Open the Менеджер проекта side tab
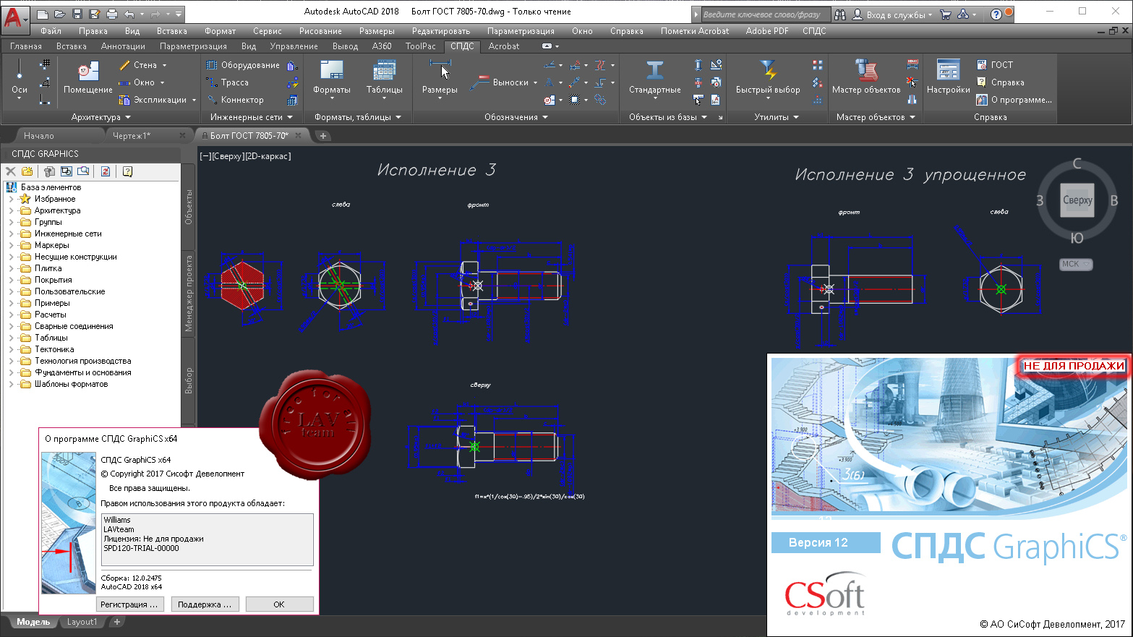1133x637 pixels. (189, 294)
